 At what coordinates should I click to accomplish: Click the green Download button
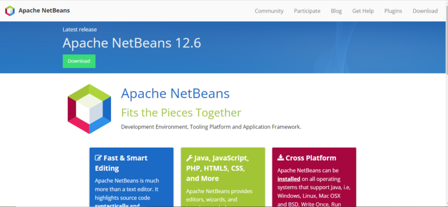click(x=79, y=61)
